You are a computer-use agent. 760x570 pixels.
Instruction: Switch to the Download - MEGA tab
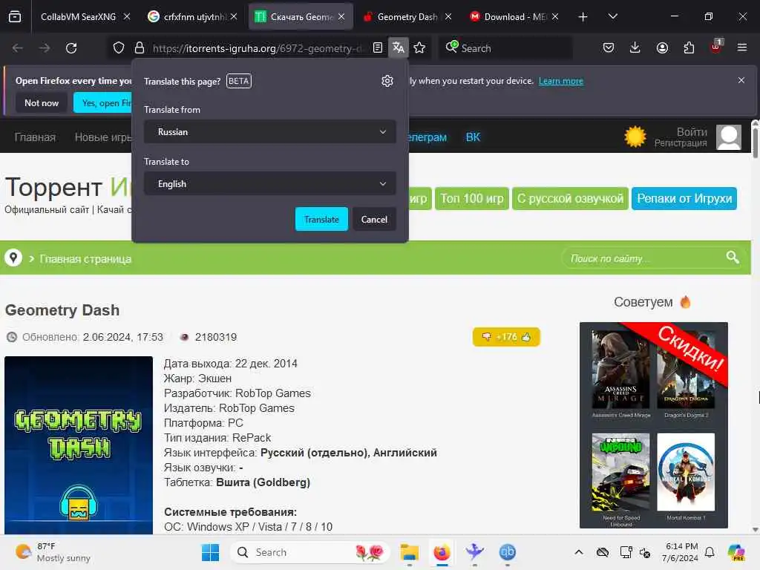514,17
